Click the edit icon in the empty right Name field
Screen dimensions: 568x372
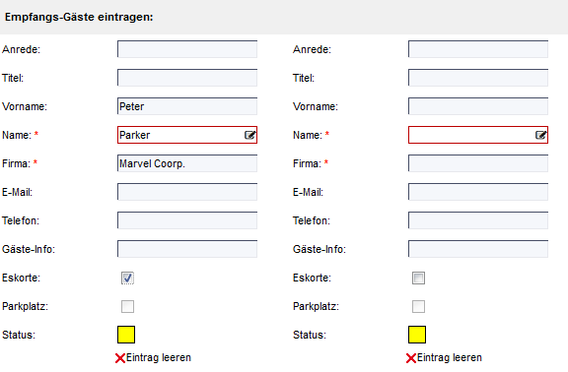(x=540, y=135)
